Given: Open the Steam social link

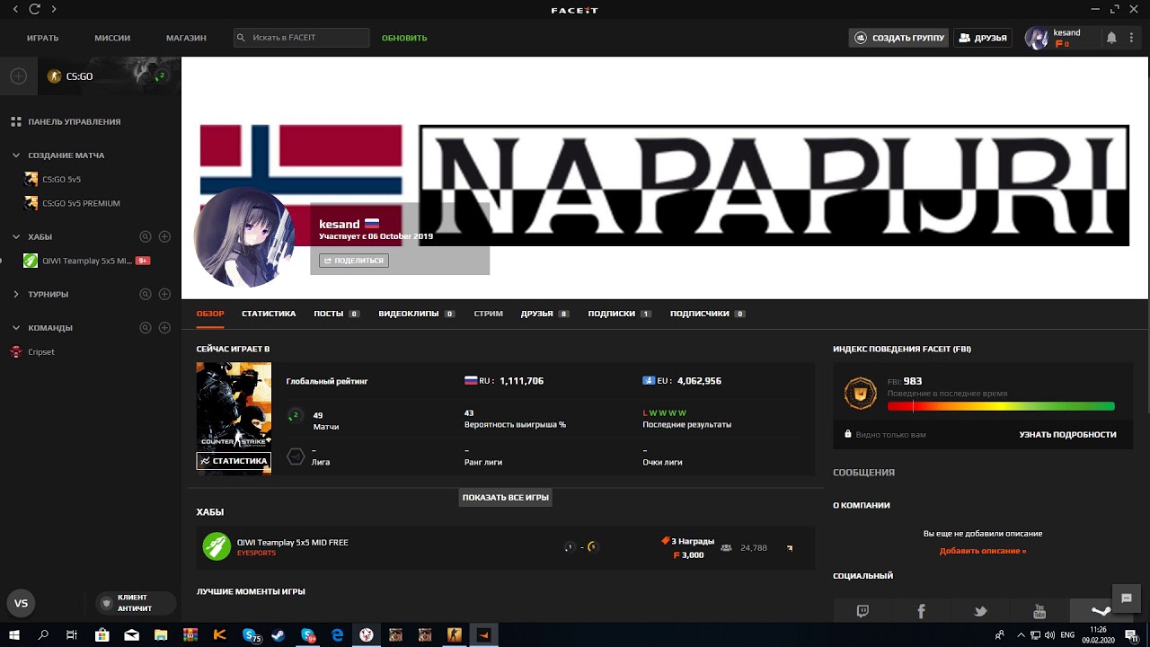Looking at the screenshot, I should (1100, 611).
